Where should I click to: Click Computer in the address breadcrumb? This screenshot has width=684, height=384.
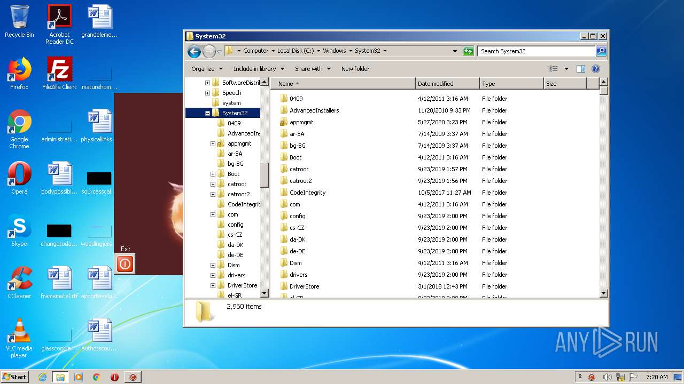click(255, 51)
